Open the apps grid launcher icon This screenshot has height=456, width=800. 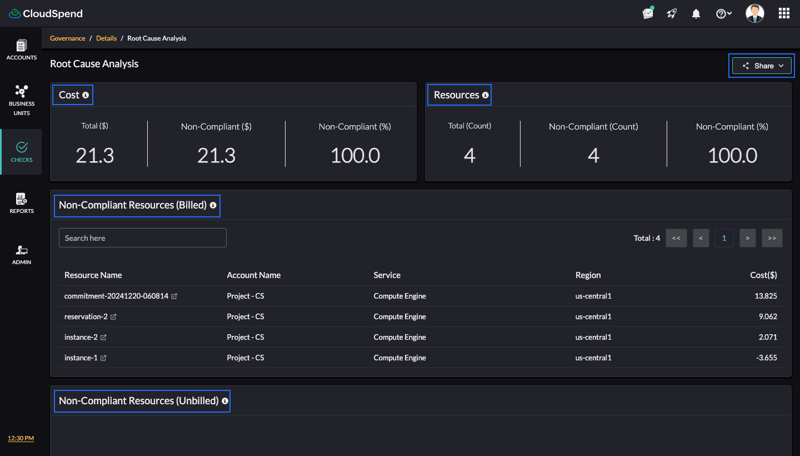(784, 14)
